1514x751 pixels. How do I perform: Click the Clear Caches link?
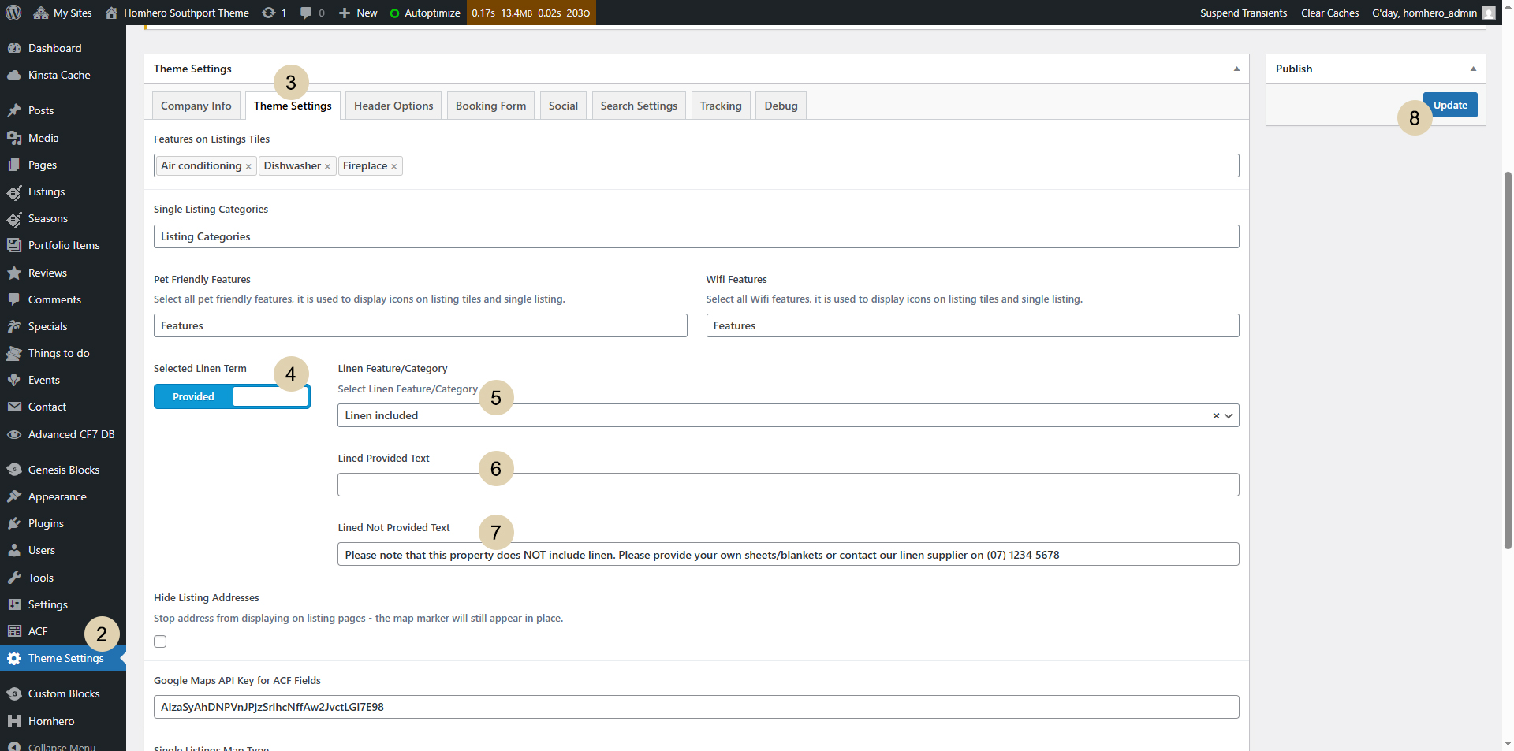point(1329,13)
